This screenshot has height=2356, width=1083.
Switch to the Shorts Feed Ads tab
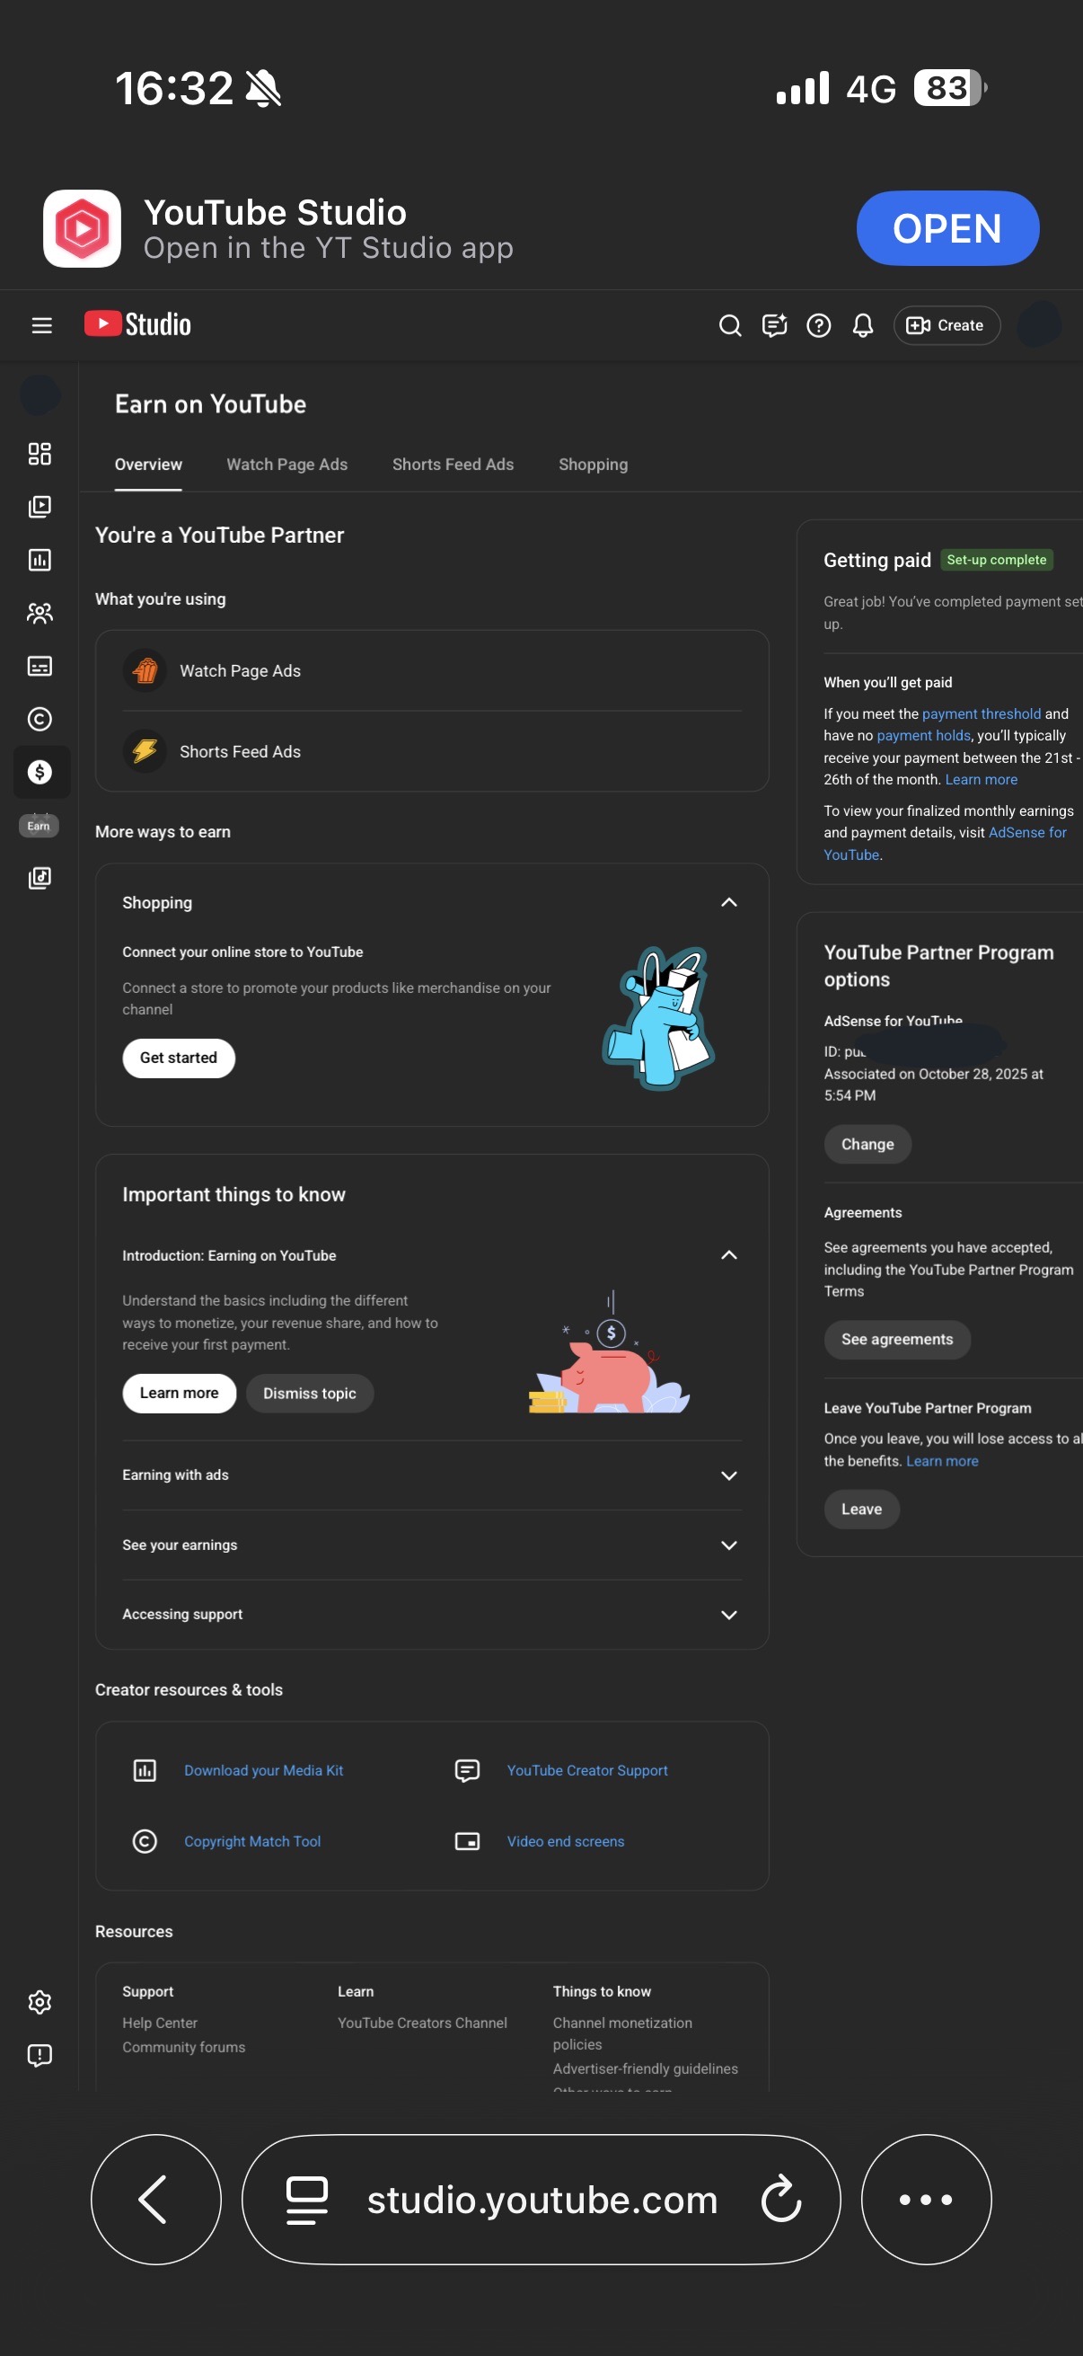click(453, 465)
